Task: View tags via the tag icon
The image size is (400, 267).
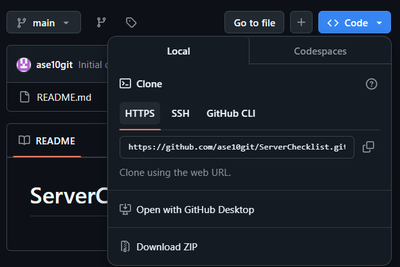Action: (131, 22)
